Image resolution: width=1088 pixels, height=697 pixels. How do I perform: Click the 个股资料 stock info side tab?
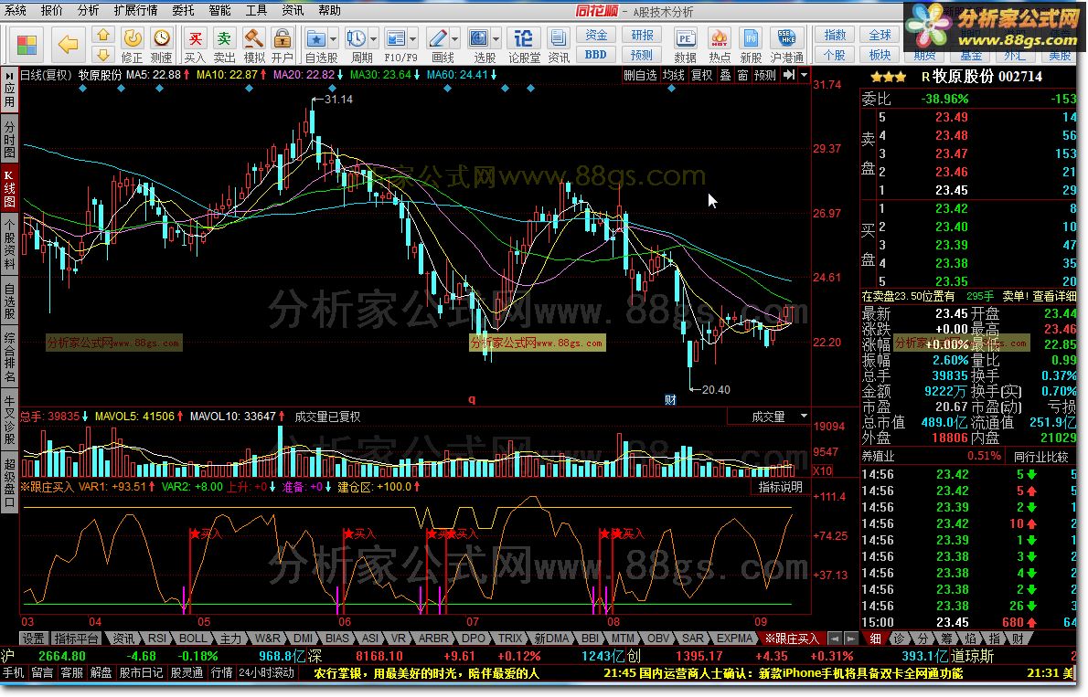(x=9, y=244)
